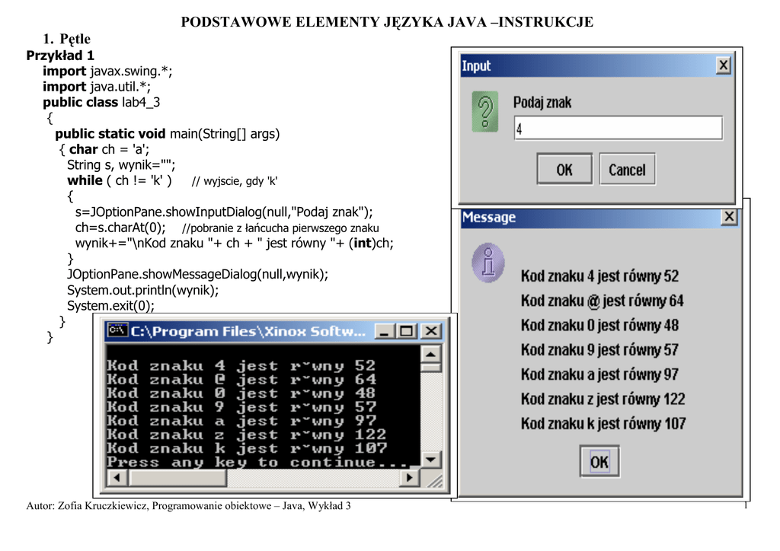Click the console horizontal scrollbar right arrow
The image size is (780, 551).
[x=411, y=478]
